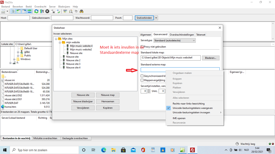
Task: Select home.htm in local file list
Action: click(10, 107)
